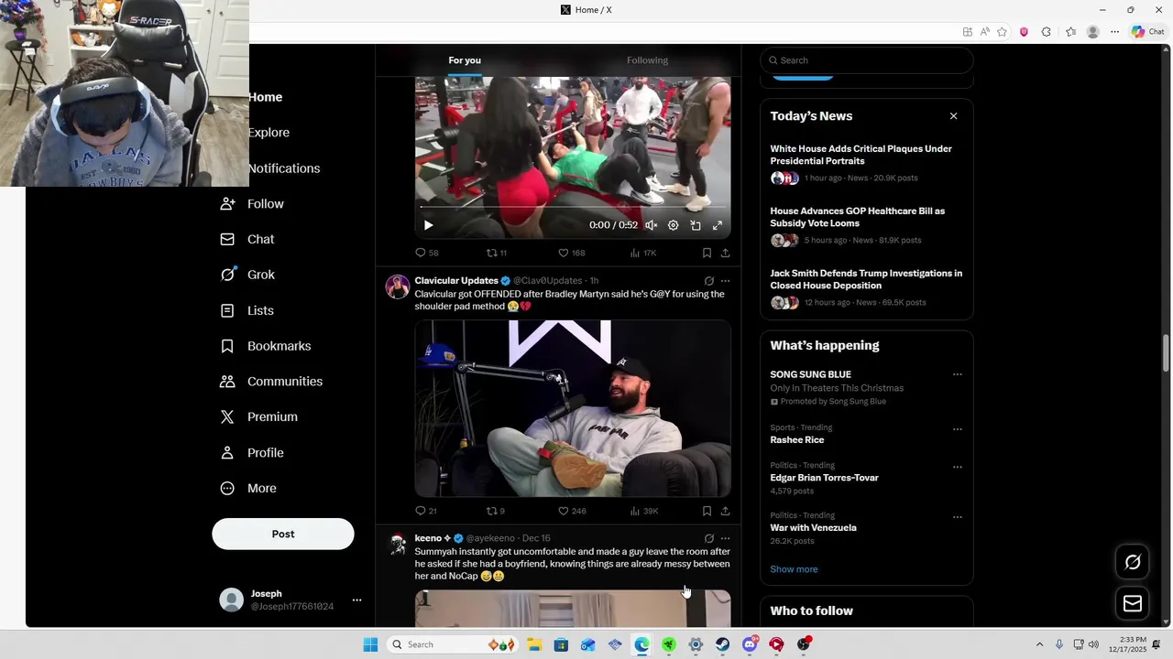Play the gym video
The height and width of the screenshot is (659, 1173).
pos(428,225)
